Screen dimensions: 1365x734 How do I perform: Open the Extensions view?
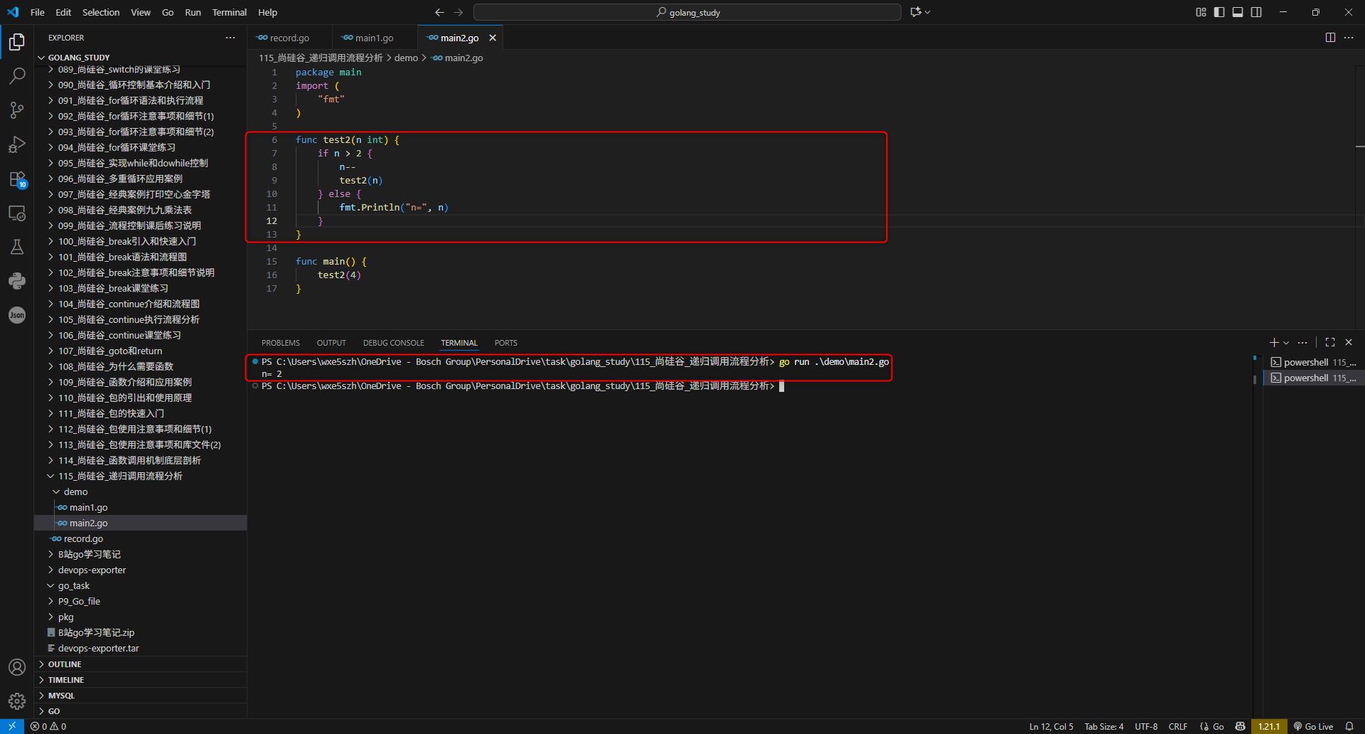click(x=17, y=179)
